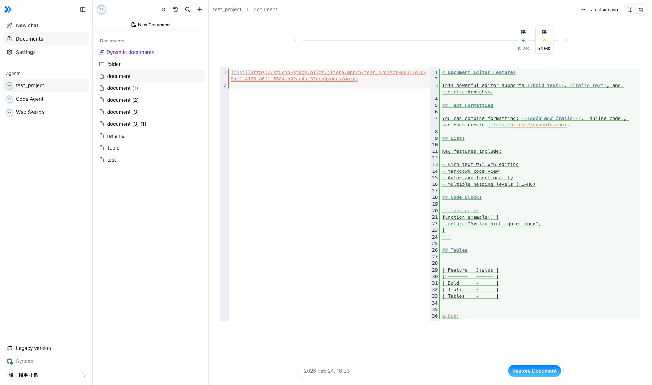Open the test document
The width and height of the screenshot is (652, 385).
150,160
